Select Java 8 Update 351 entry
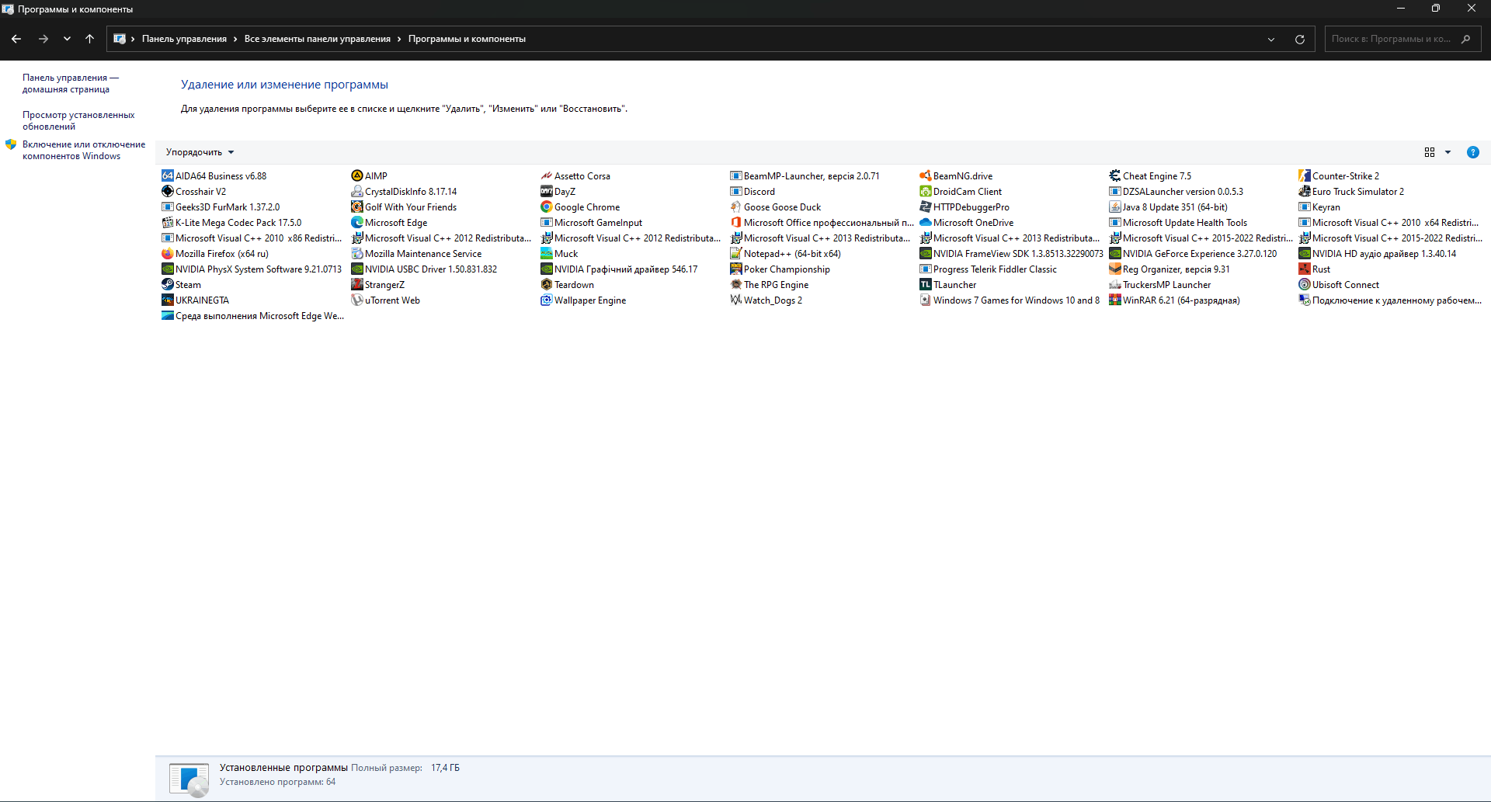The width and height of the screenshot is (1491, 802). [1168, 207]
